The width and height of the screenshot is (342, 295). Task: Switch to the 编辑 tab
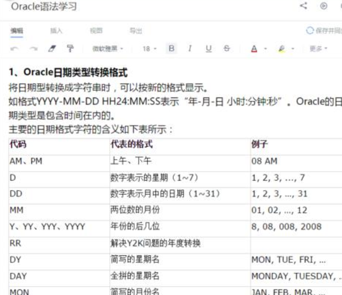(x=17, y=31)
